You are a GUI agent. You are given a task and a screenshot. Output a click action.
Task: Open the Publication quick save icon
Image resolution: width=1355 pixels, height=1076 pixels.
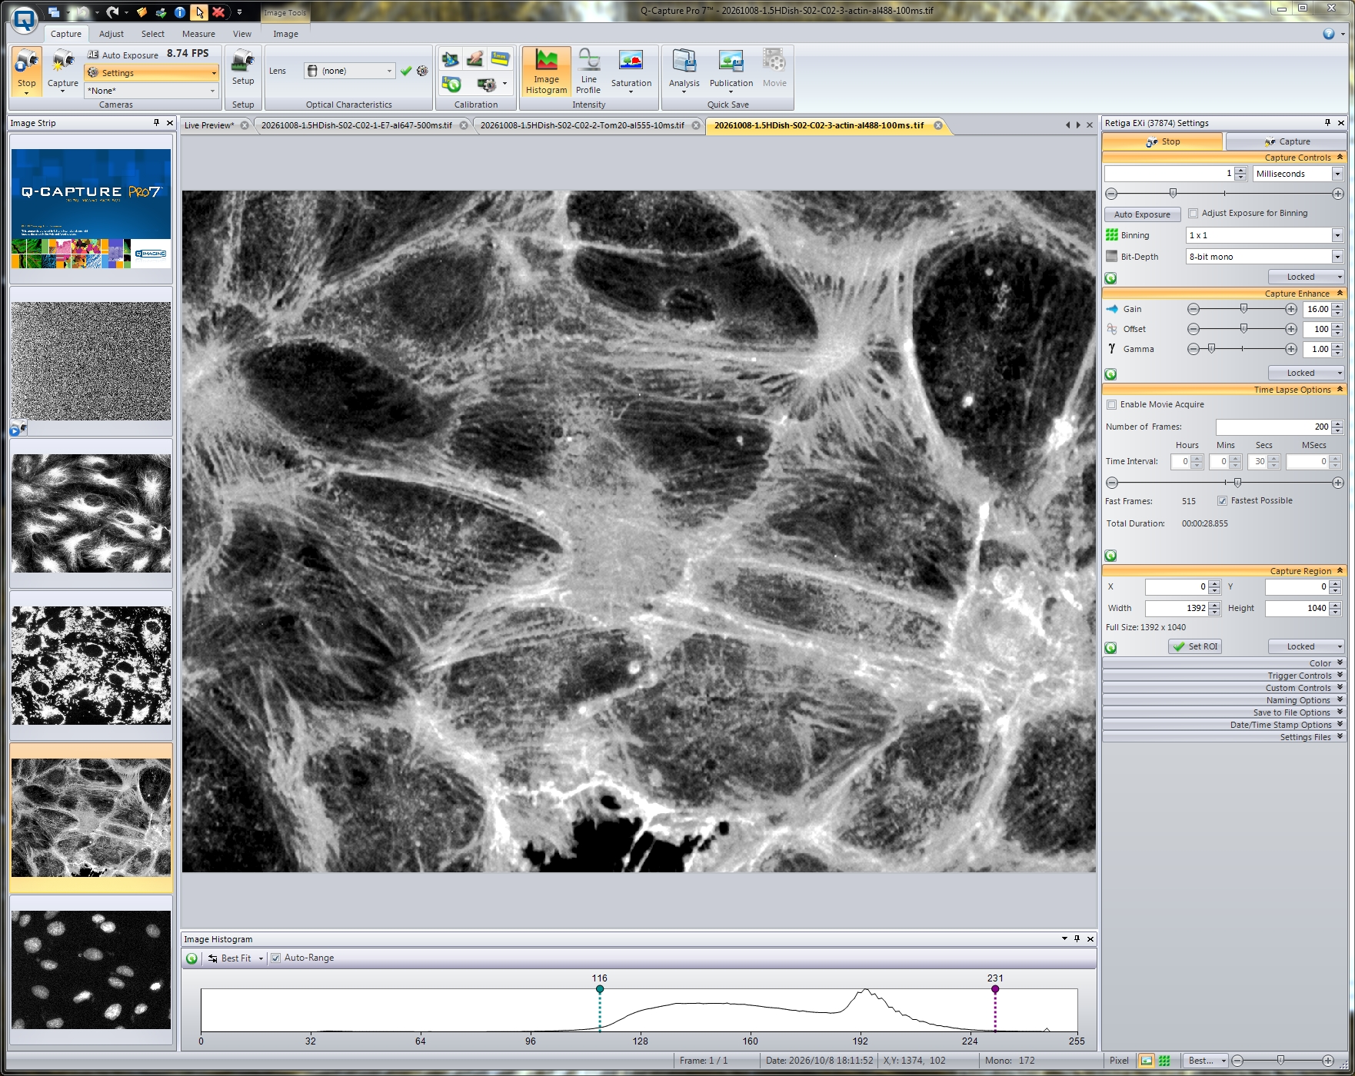(731, 71)
